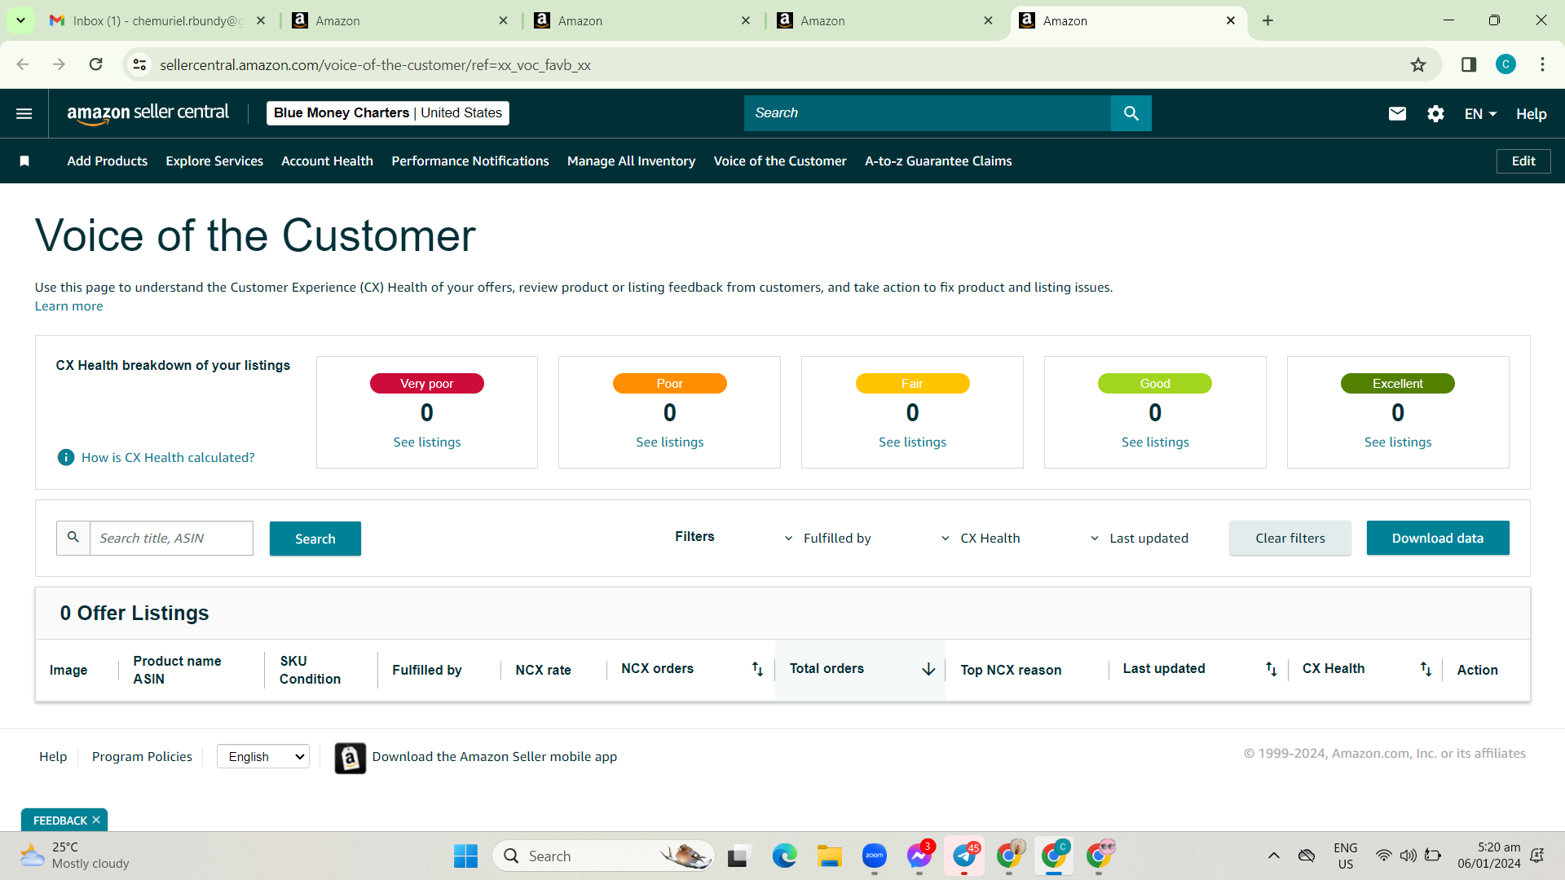
Task: Open Windows Start menu
Action: pos(466,856)
